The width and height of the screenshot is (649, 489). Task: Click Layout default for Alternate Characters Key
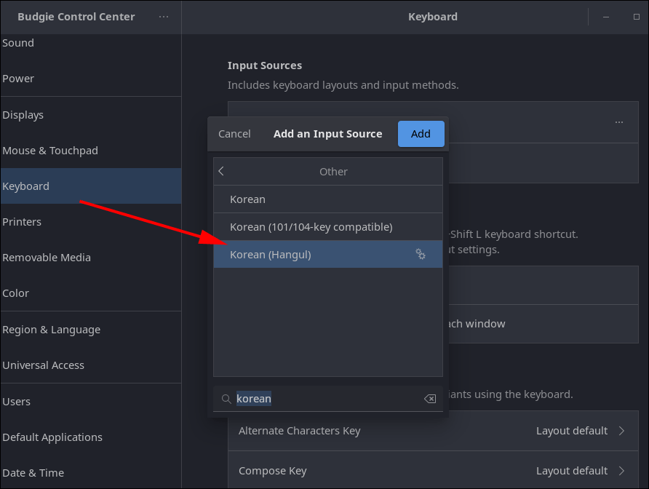coord(572,431)
